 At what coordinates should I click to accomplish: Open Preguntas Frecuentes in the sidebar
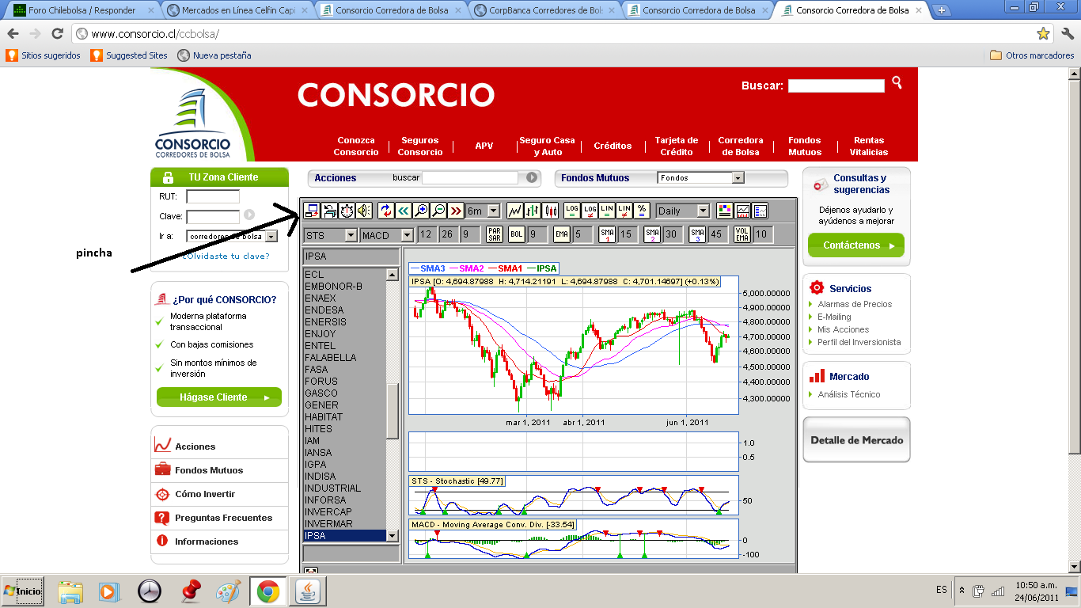pyautogui.click(x=223, y=518)
